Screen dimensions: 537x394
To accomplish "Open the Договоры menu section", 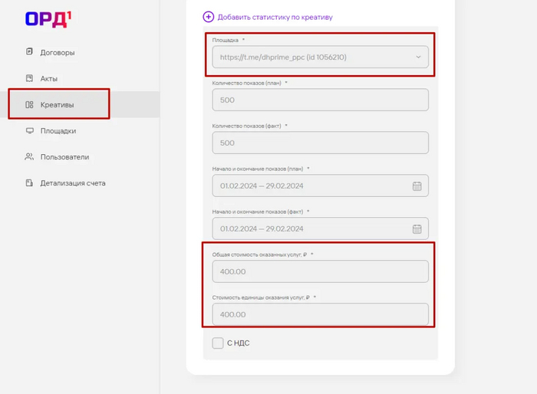I will pyautogui.click(x=58, y=52).
